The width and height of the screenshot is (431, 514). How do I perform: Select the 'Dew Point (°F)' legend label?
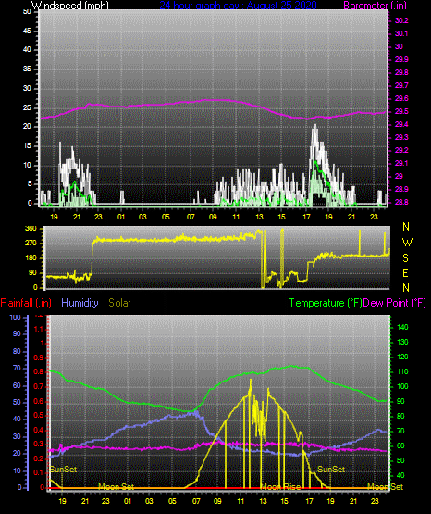point(394,303)
